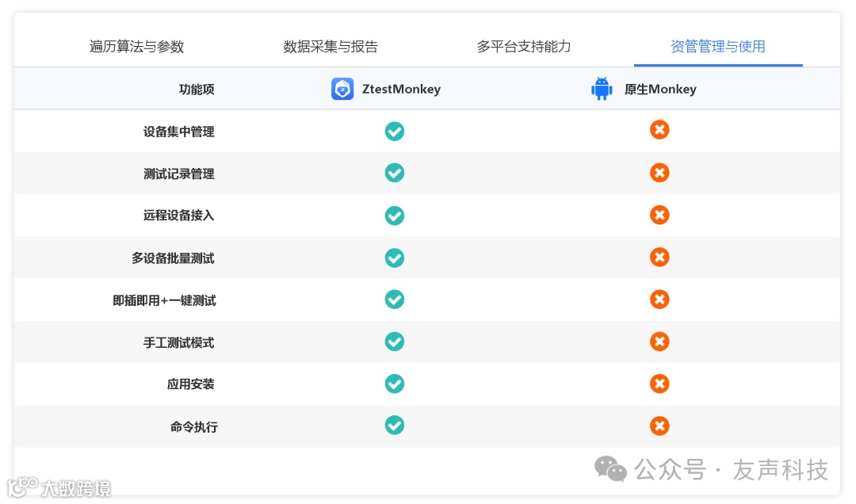Click the orange cross in 远程设备接入 row
This screenshot has height=504, width=856.
pos(659,215)
